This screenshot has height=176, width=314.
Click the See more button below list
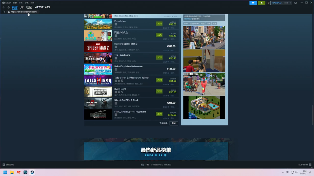[x=173, y=123]
